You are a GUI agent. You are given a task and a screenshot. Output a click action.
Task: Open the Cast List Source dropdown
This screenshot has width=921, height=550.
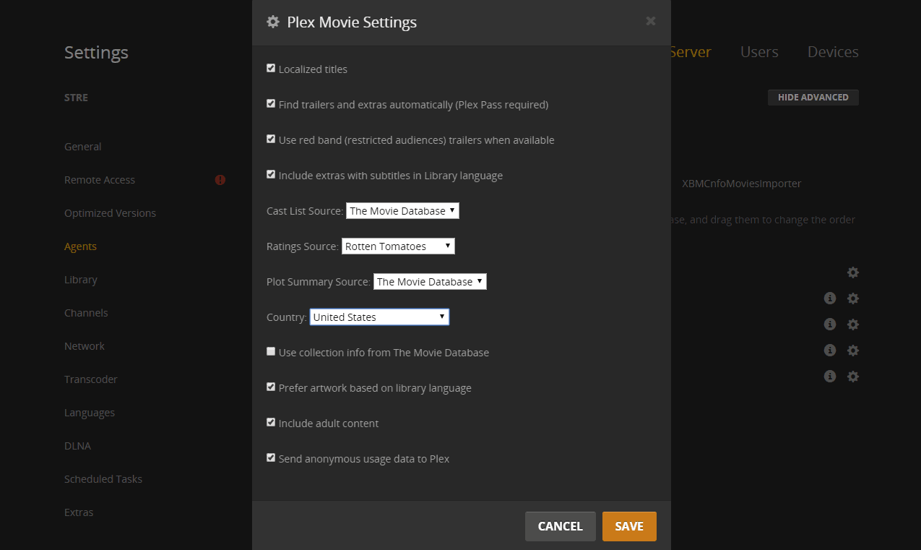[x=403, y=211]
